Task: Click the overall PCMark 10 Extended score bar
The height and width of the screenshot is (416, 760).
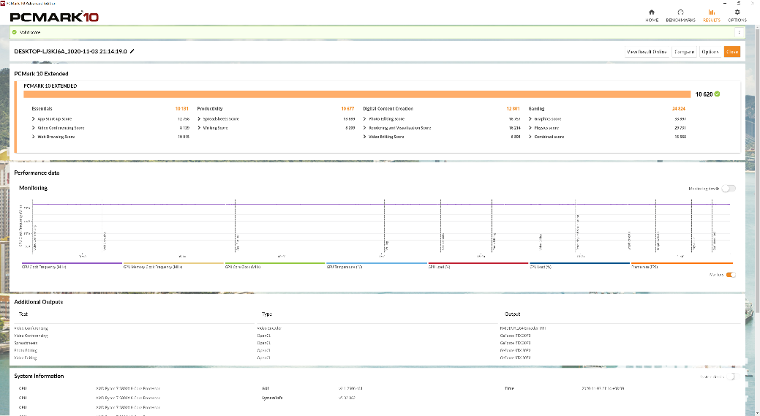Action: coord(357,94)
